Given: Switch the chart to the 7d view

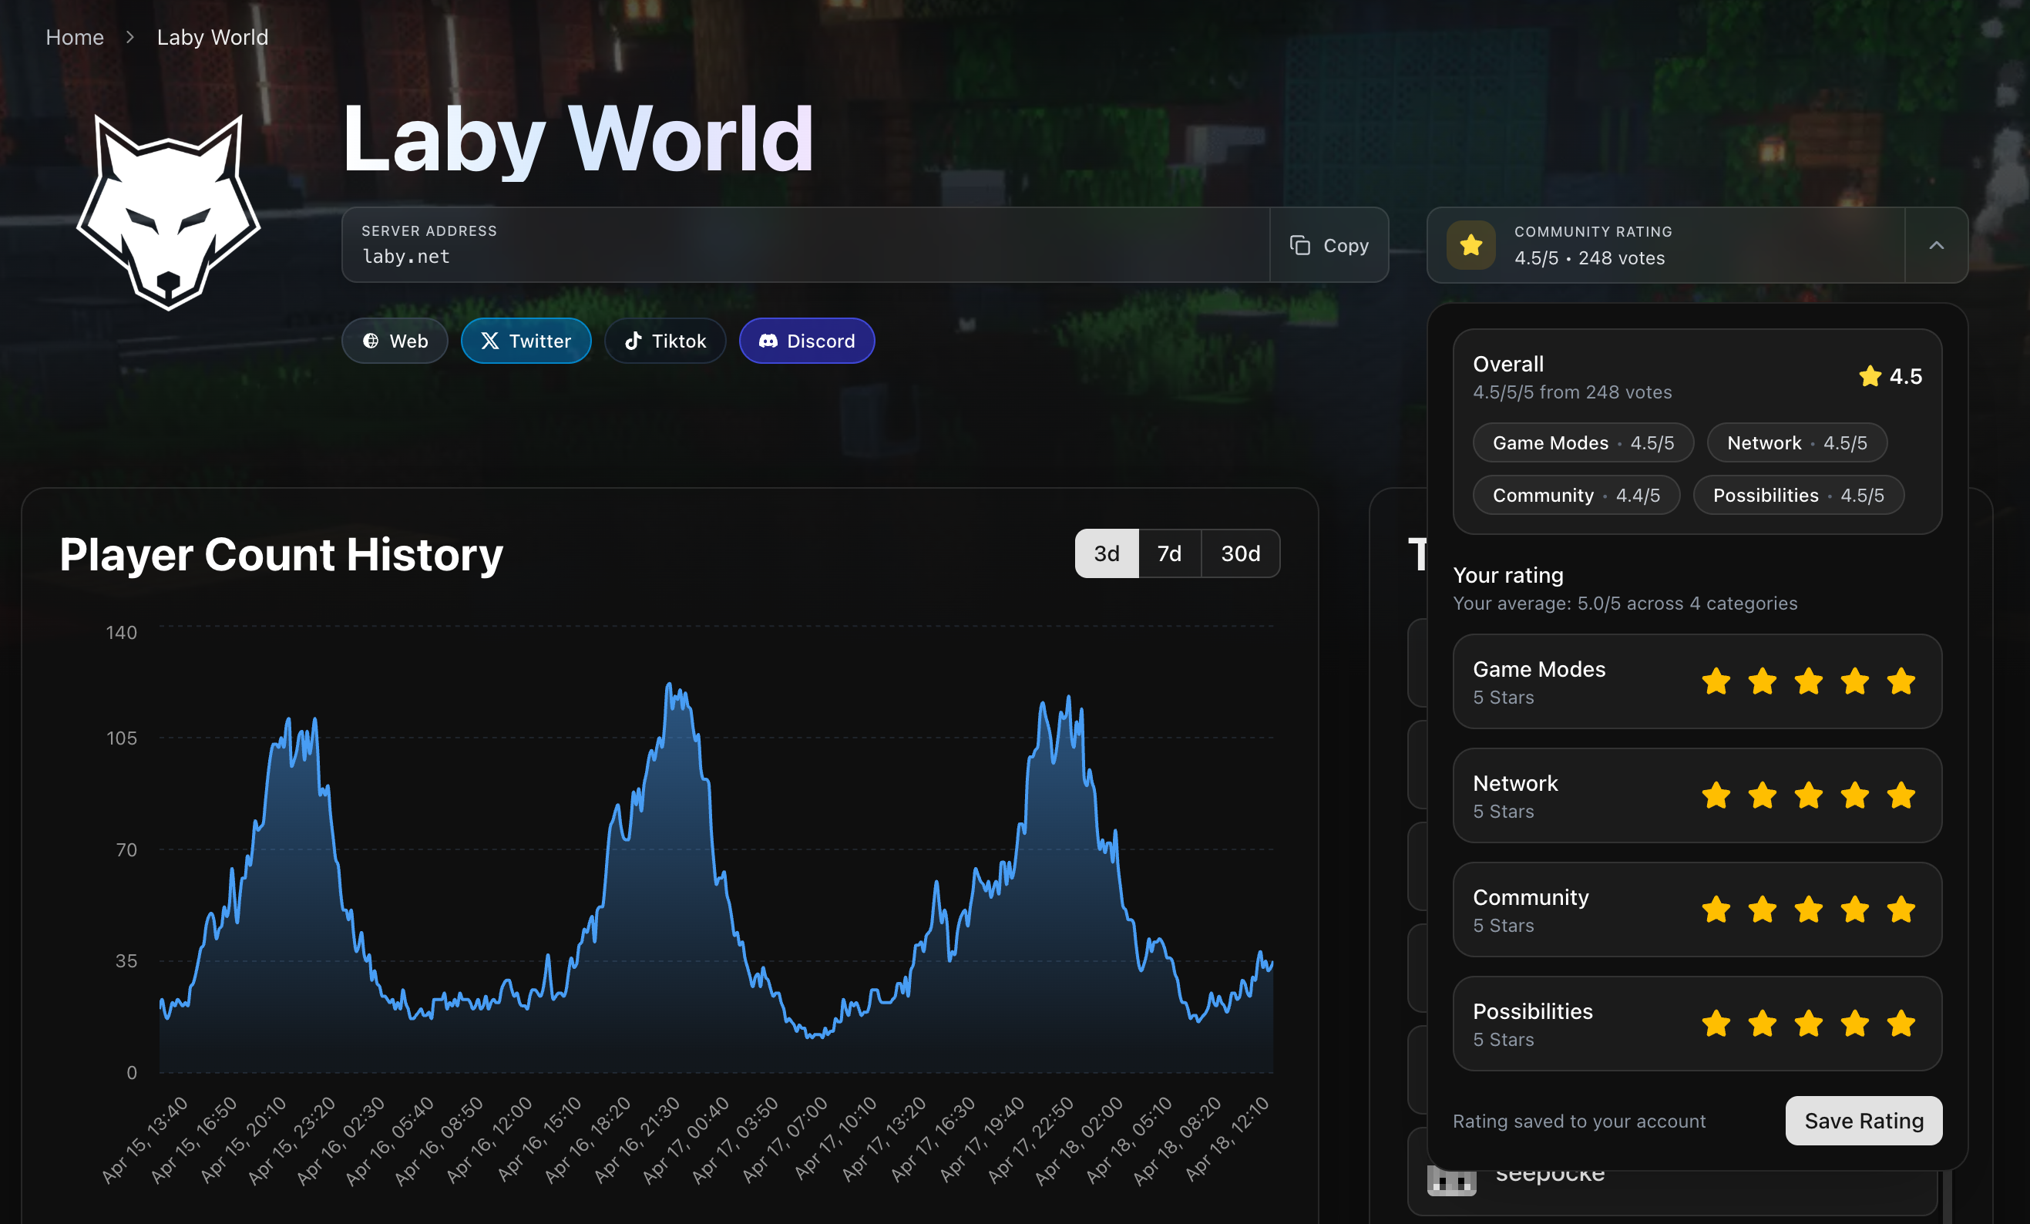Looking at the screenshot, I should (1169, 553).
